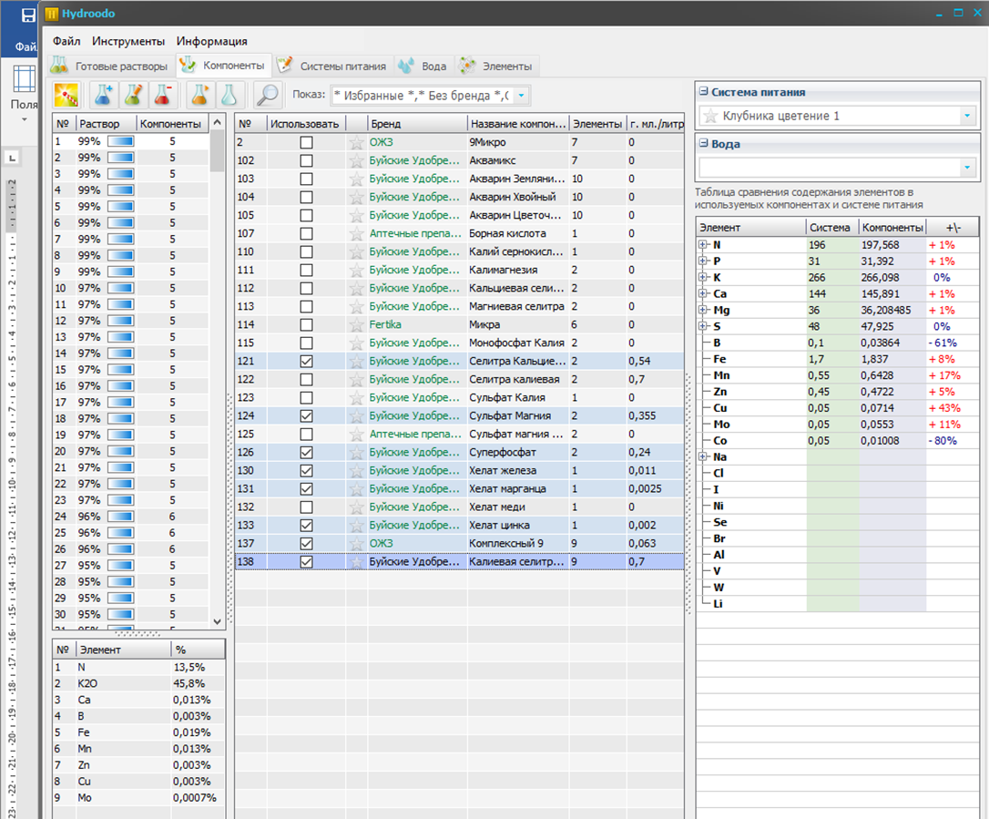989x819 pixels.
Task: Check the Борная кислота use checkbox
Action: tap(306, 233)
